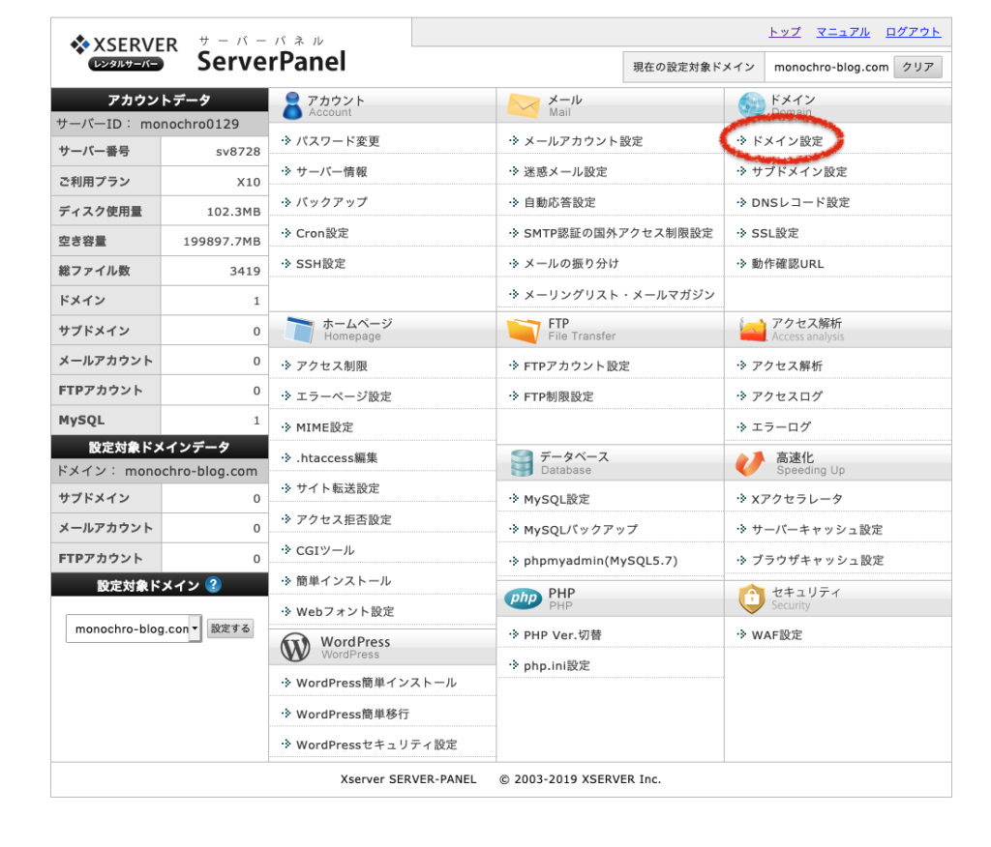Click the クリア button
The image size is (991, 847).
click(x=917, y=67)
